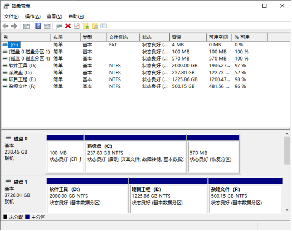Sort by the 文件系统 column header
Screen dimensions: 292x231
coord(123,37)
